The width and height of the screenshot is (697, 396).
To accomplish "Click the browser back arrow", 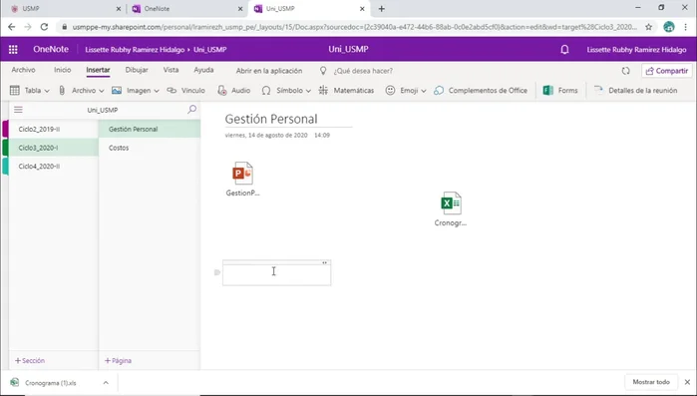I will click(x=12, y=27).
